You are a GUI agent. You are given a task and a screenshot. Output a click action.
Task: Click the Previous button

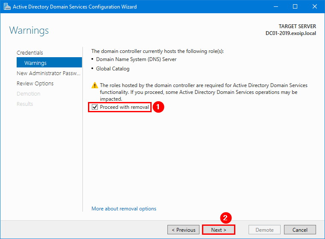pos(184,230)
